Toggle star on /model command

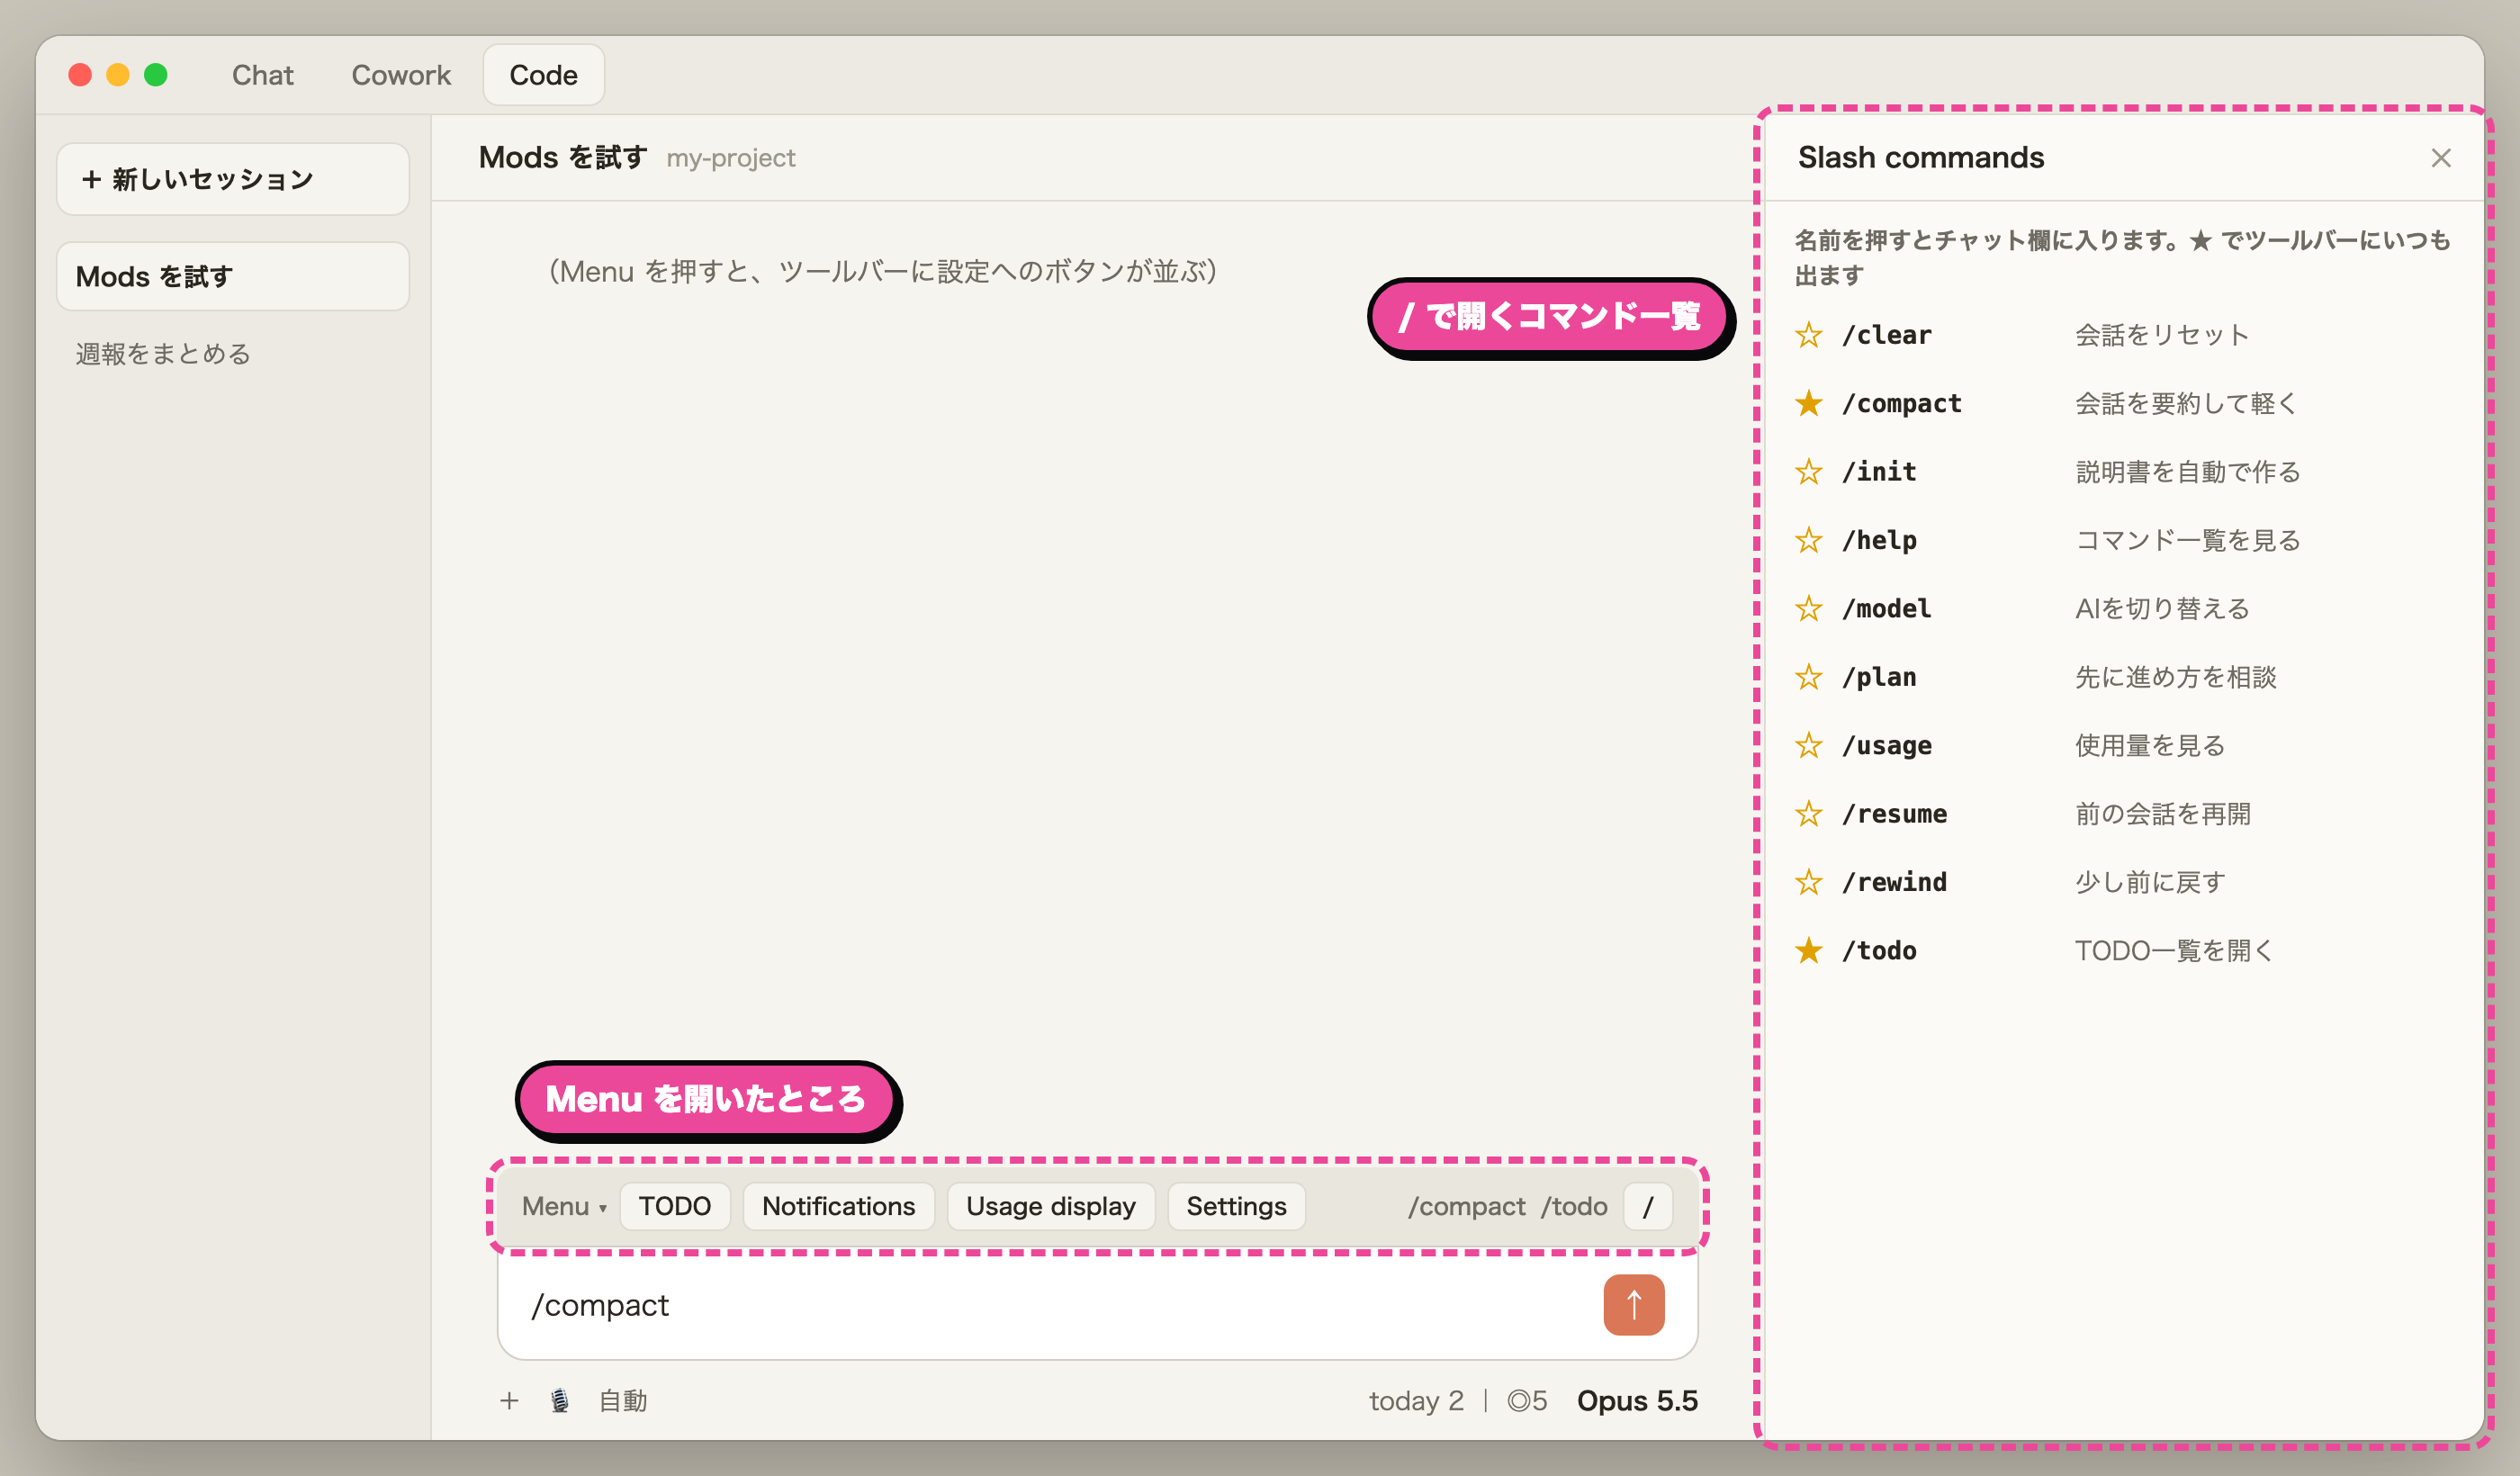(x=1808, y=608)
